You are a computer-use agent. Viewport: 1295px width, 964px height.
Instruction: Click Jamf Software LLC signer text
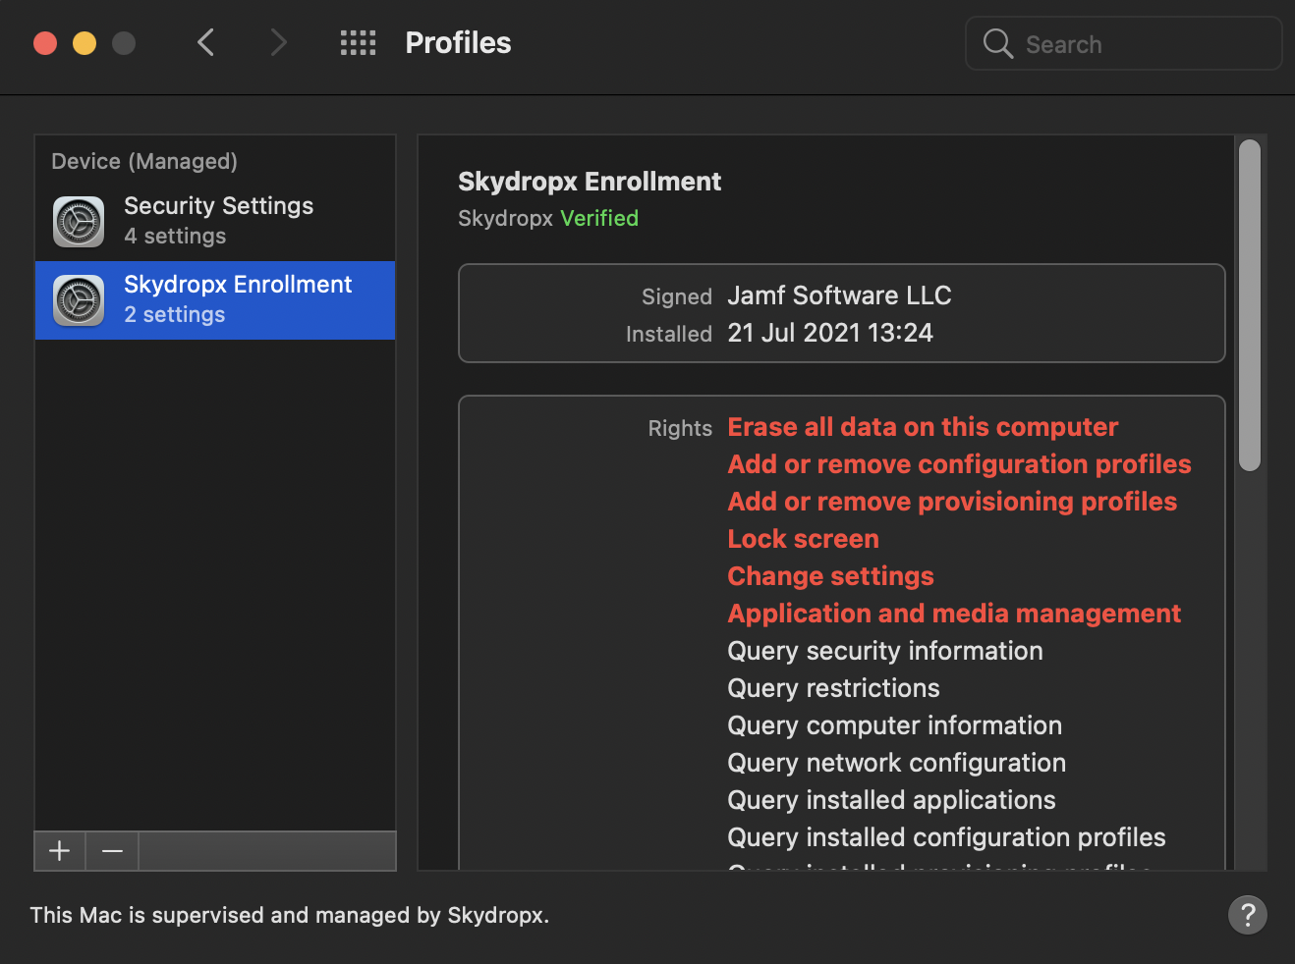(x=839, y=295)
